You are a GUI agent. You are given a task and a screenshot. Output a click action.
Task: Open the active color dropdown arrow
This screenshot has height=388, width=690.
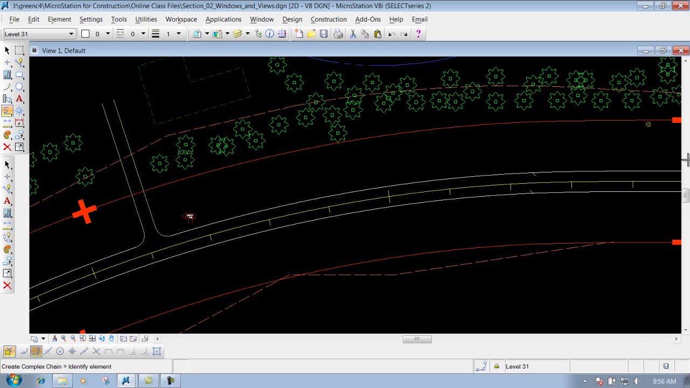click(x=108, y=34)
